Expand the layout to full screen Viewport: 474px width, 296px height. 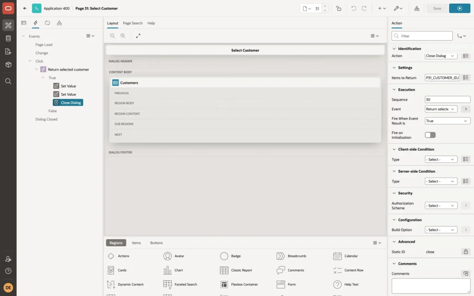pos(138,36)
